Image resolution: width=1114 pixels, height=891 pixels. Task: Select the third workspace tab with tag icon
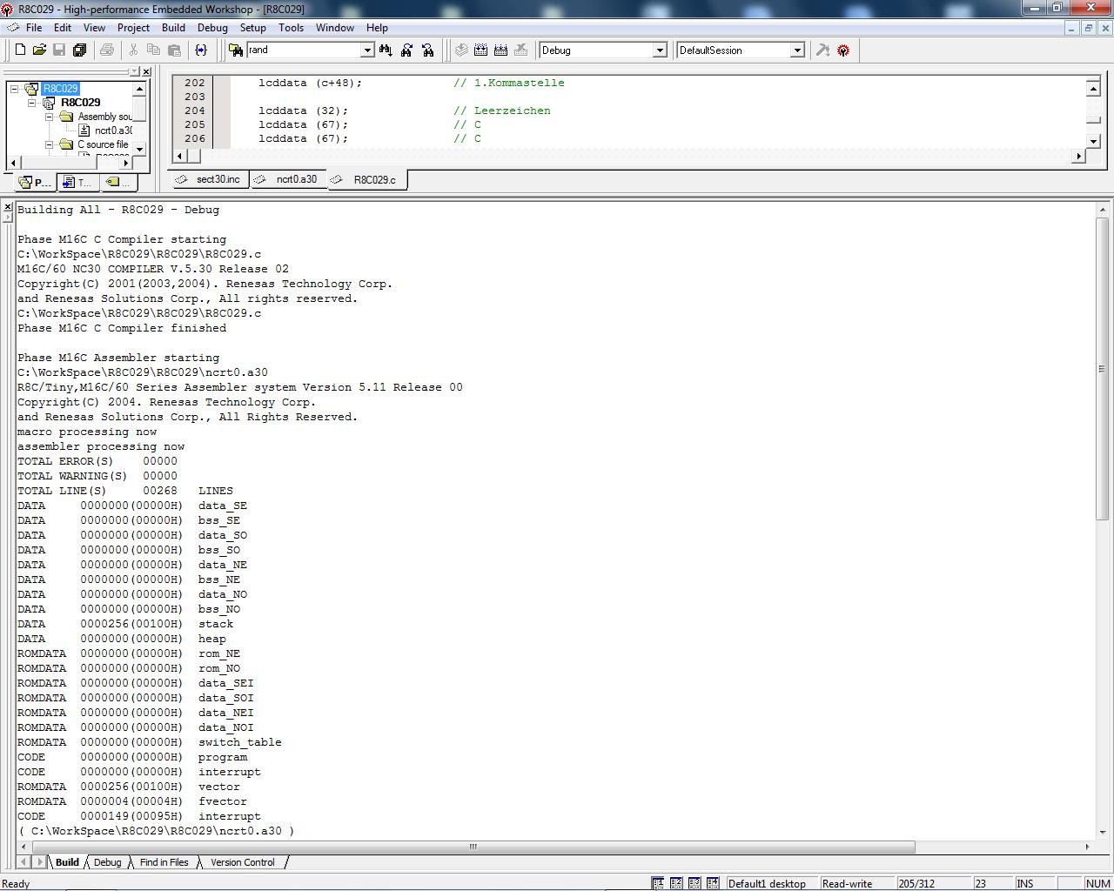(x=117, y=182)
